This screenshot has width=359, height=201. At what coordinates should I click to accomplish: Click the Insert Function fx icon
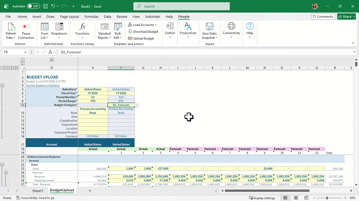point(51,52)
